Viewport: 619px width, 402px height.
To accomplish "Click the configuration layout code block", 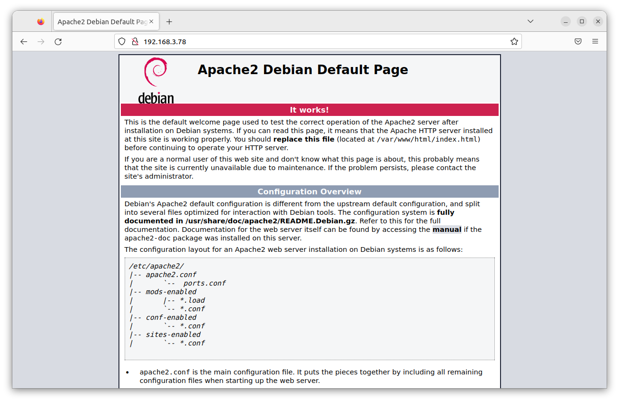I will coord(309,309).
